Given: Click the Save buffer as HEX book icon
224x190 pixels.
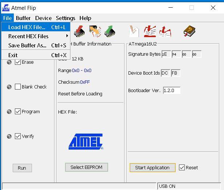Looking at the screenshot, I should (x=165, y=31).
